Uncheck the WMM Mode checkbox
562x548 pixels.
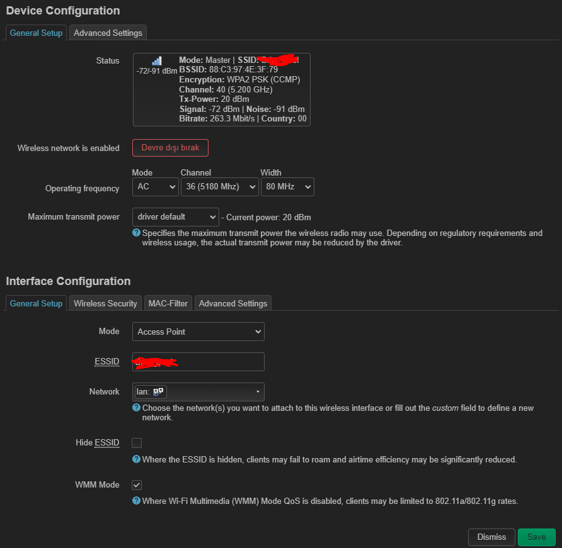click(137, 485)
